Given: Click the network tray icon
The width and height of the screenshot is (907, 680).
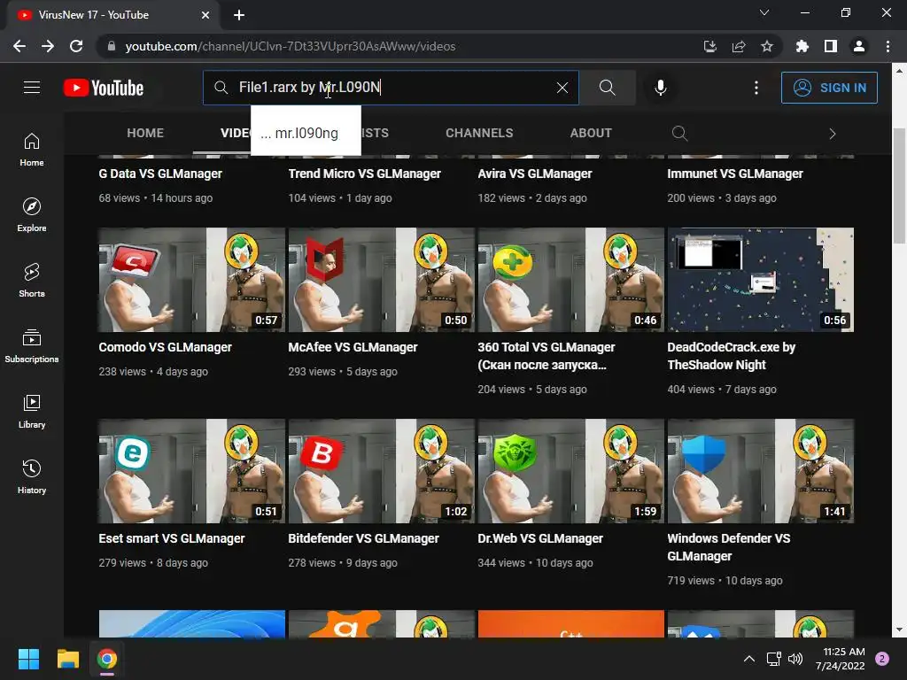Looking at the screenshot, I should click(773, 659).
